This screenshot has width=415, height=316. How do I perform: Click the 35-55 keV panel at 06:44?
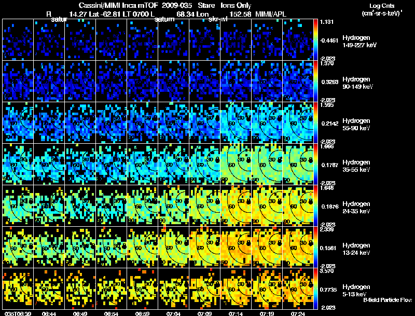pyautogui.click(x=49, y=164)
